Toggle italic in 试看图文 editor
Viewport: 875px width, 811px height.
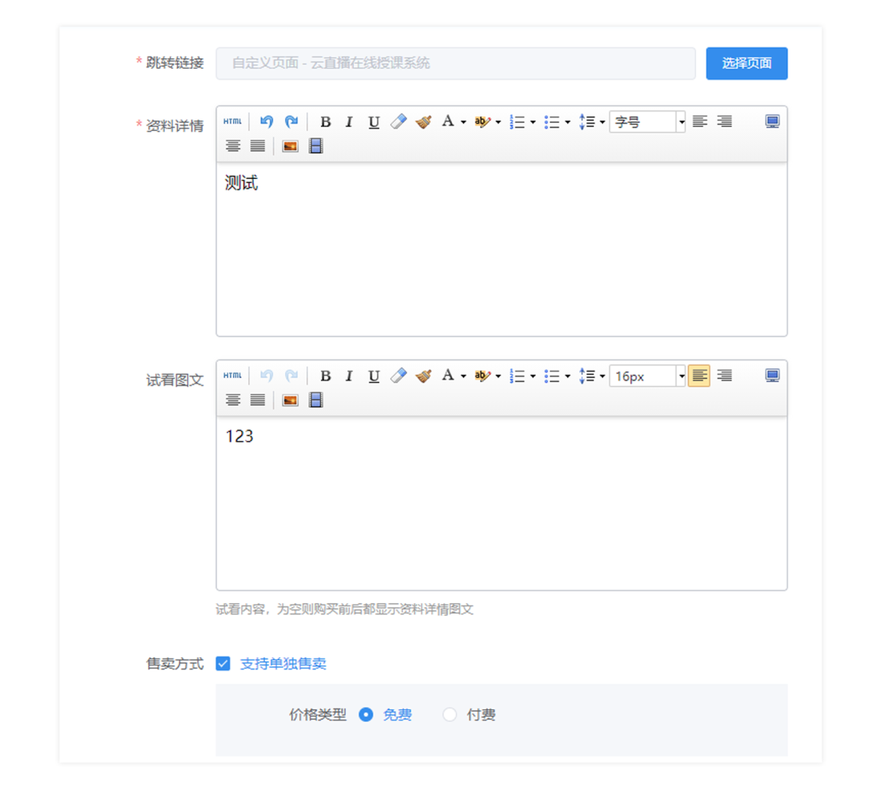[x=349, y=376]
